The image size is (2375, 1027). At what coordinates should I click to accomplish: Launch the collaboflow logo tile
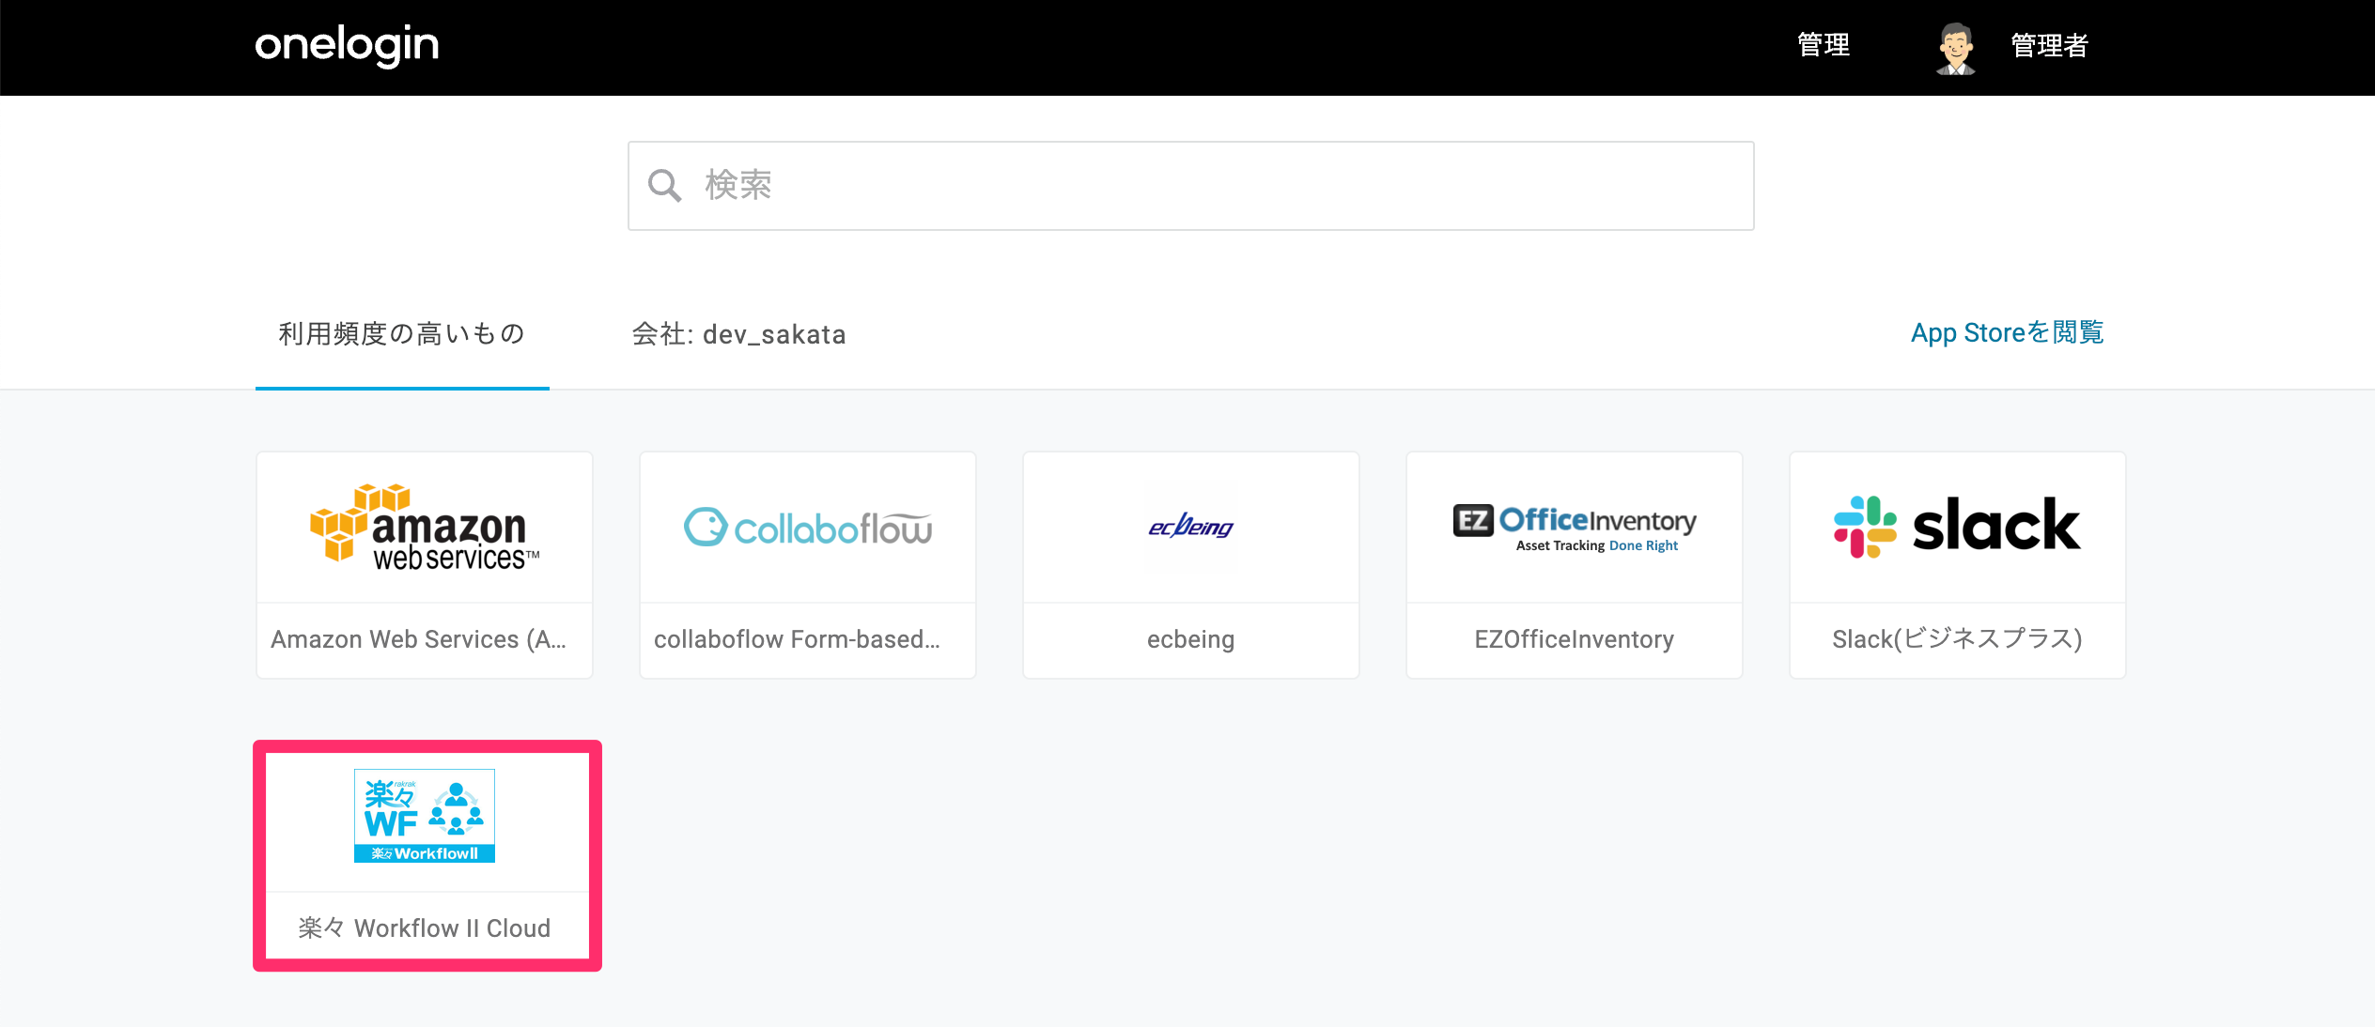(808, 528)
